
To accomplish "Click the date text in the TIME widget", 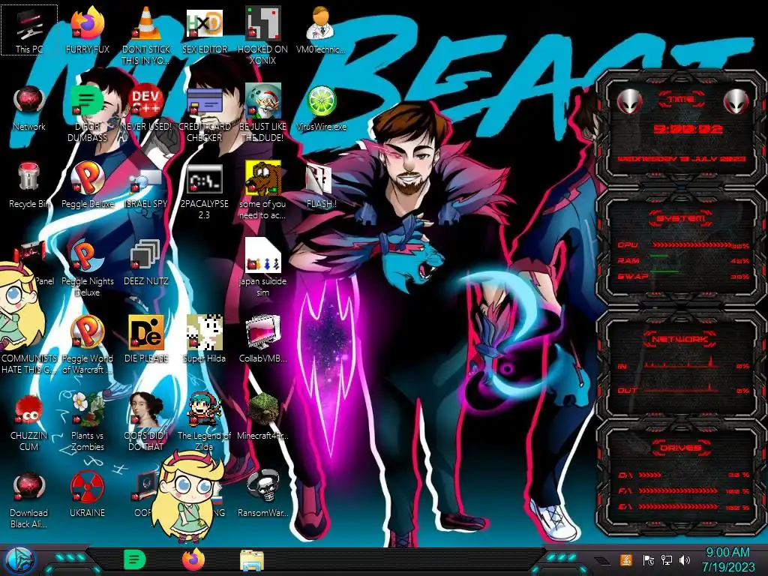I will click(681, 159).
